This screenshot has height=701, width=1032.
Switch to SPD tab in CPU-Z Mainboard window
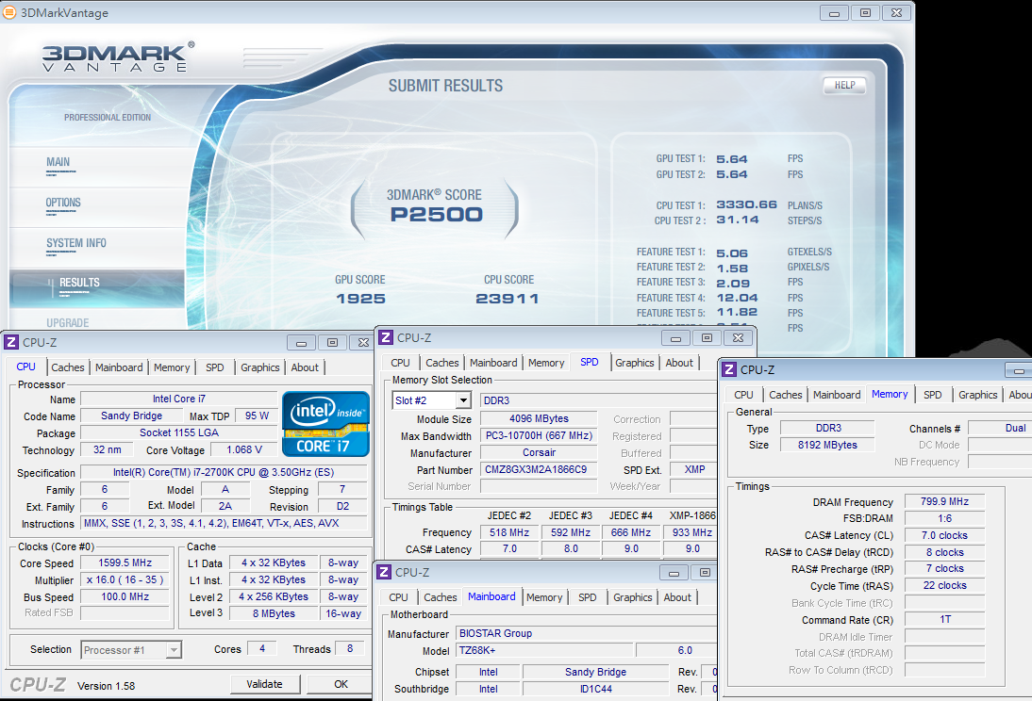(x=587, y=597)
